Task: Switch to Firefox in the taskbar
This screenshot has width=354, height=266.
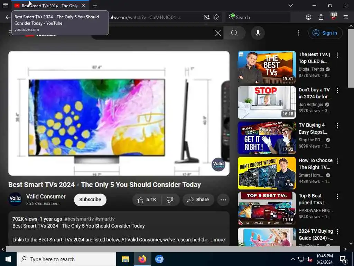Action: click(x=142, y=259)
